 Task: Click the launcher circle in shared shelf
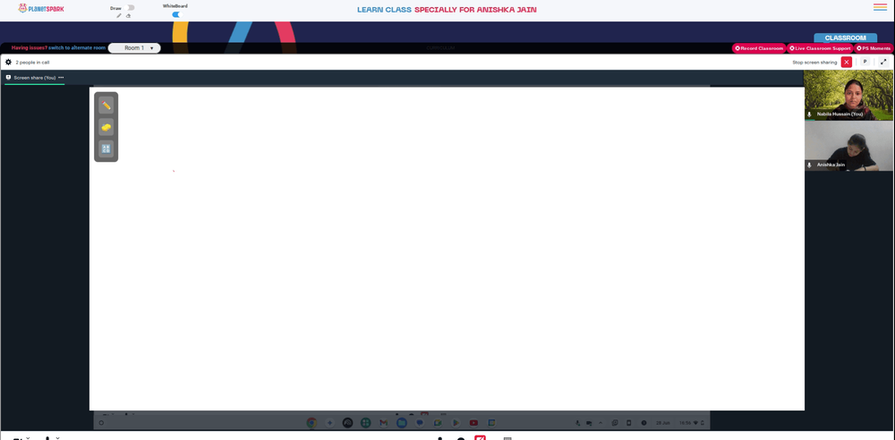coord(102,423)
